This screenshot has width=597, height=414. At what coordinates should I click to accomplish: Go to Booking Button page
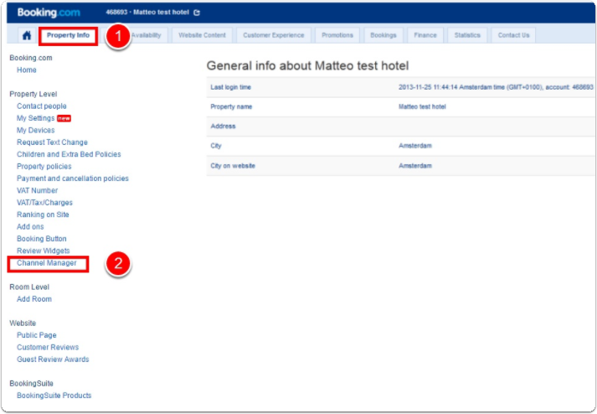coord(42,239)
